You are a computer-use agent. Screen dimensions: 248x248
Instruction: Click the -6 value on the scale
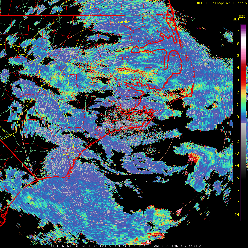click(237, 190)
